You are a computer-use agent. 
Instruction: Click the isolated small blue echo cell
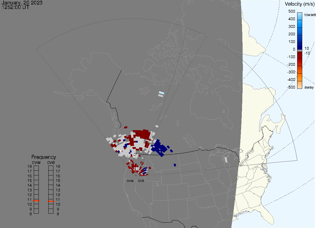pyautogui.click(x=175, y=165)
